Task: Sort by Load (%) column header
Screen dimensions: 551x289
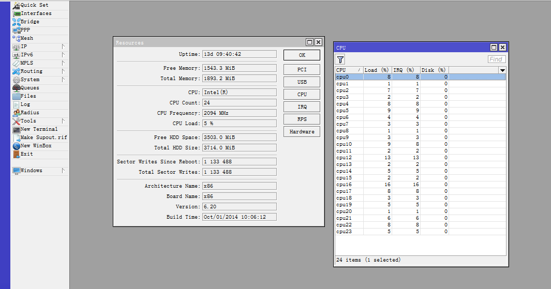Action: pos(377,70)
